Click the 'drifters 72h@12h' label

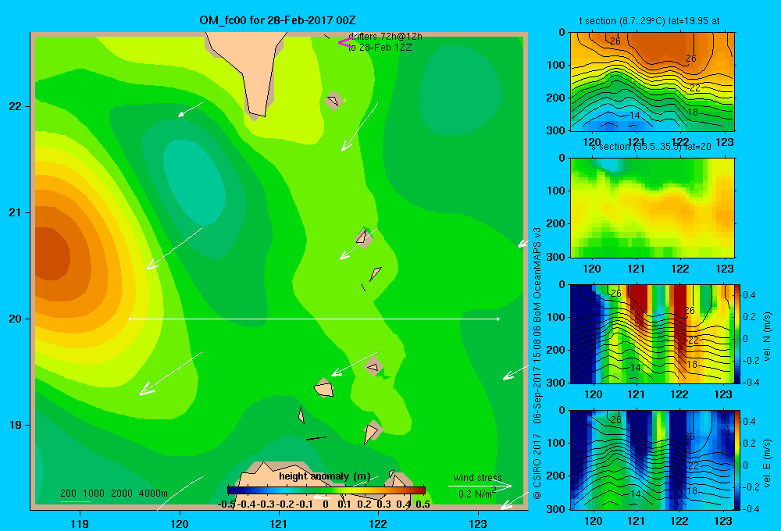click(x=385, y=37)
